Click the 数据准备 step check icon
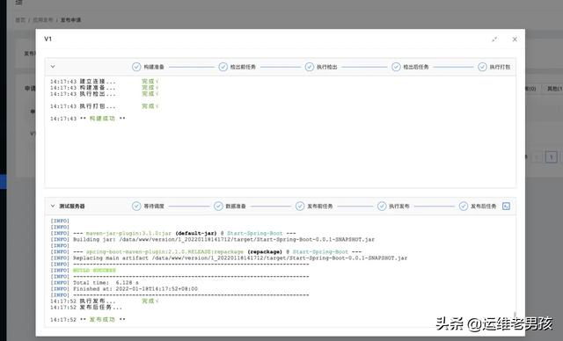Image resolution: width=563 pixels, height=341 pixels. coord(218,207)
